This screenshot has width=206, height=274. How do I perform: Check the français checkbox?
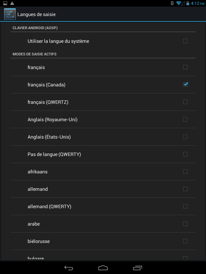tap(185, 67)
